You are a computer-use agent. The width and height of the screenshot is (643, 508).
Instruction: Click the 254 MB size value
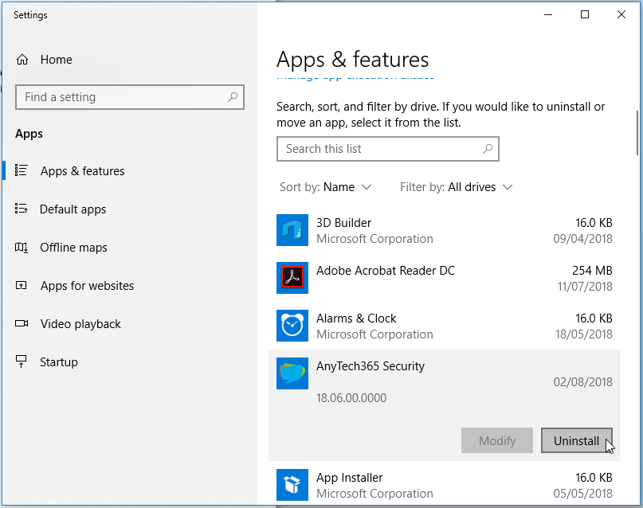[592, 271]
